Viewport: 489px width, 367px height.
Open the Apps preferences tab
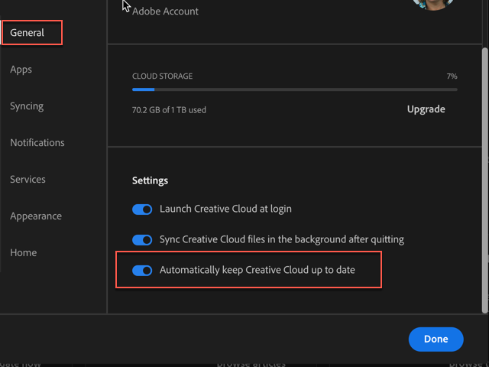coord(21,70)
